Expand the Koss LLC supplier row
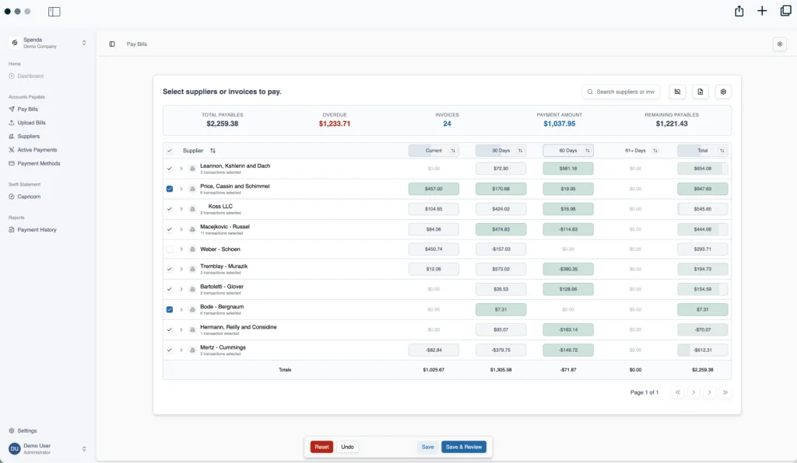797x463 pixels. click(181, 209)
